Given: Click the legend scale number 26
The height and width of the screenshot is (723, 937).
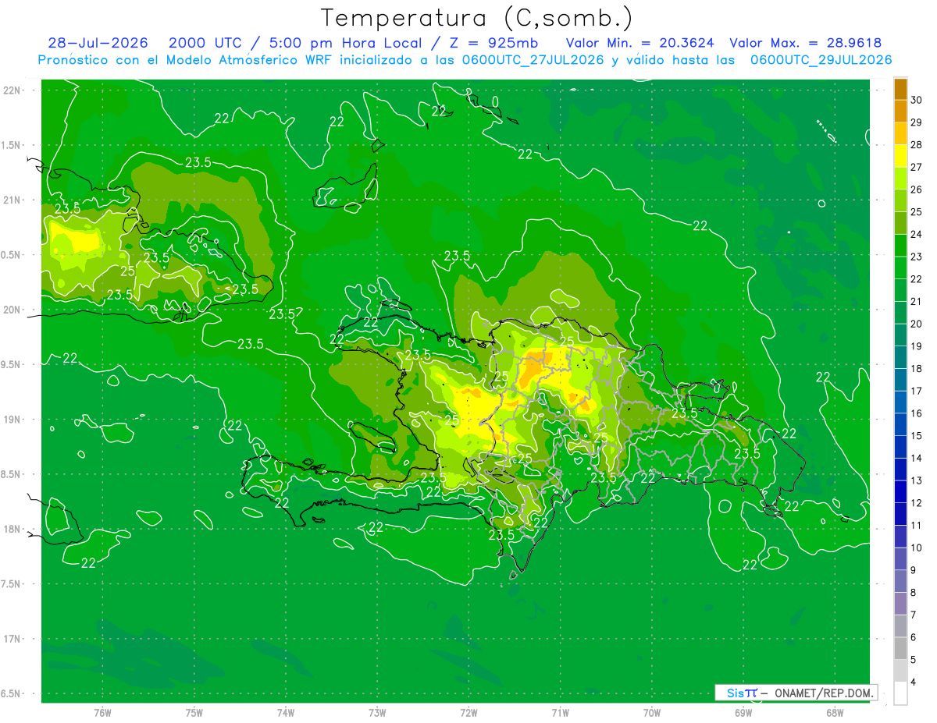Looking at the screenshot, I should tap(917, 190).
